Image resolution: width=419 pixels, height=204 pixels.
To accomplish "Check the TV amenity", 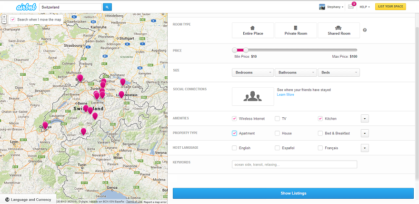I will pos(277,119).
